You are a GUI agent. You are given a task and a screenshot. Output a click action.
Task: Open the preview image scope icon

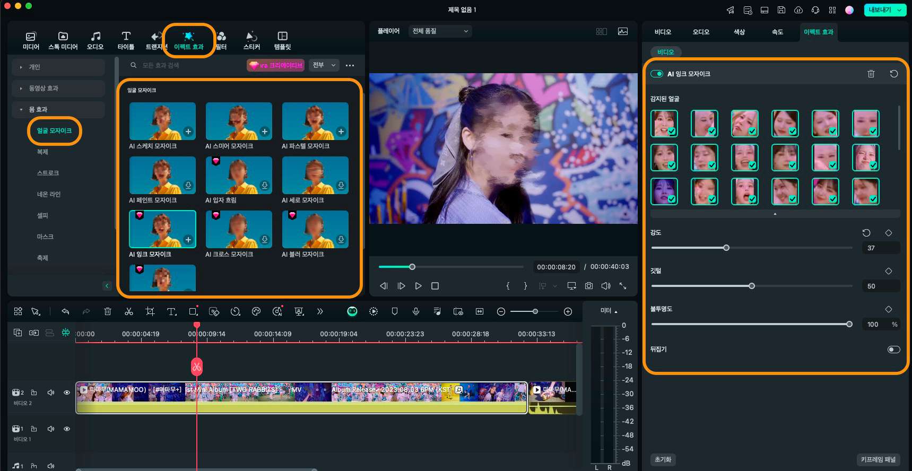pos(623,31)
